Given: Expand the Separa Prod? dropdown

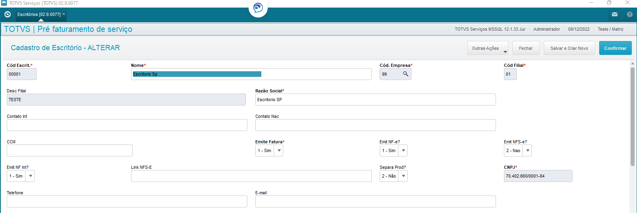Looking at the screenshot, I should (404, 176).
